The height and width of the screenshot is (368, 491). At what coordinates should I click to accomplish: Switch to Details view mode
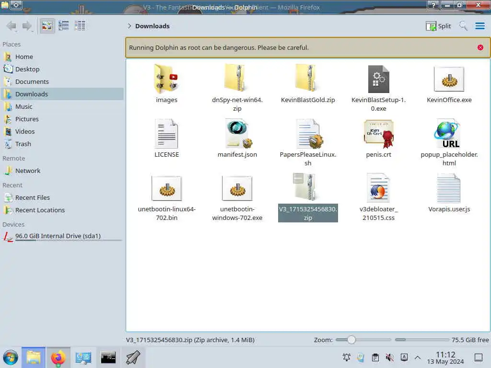tap(80, 26)
